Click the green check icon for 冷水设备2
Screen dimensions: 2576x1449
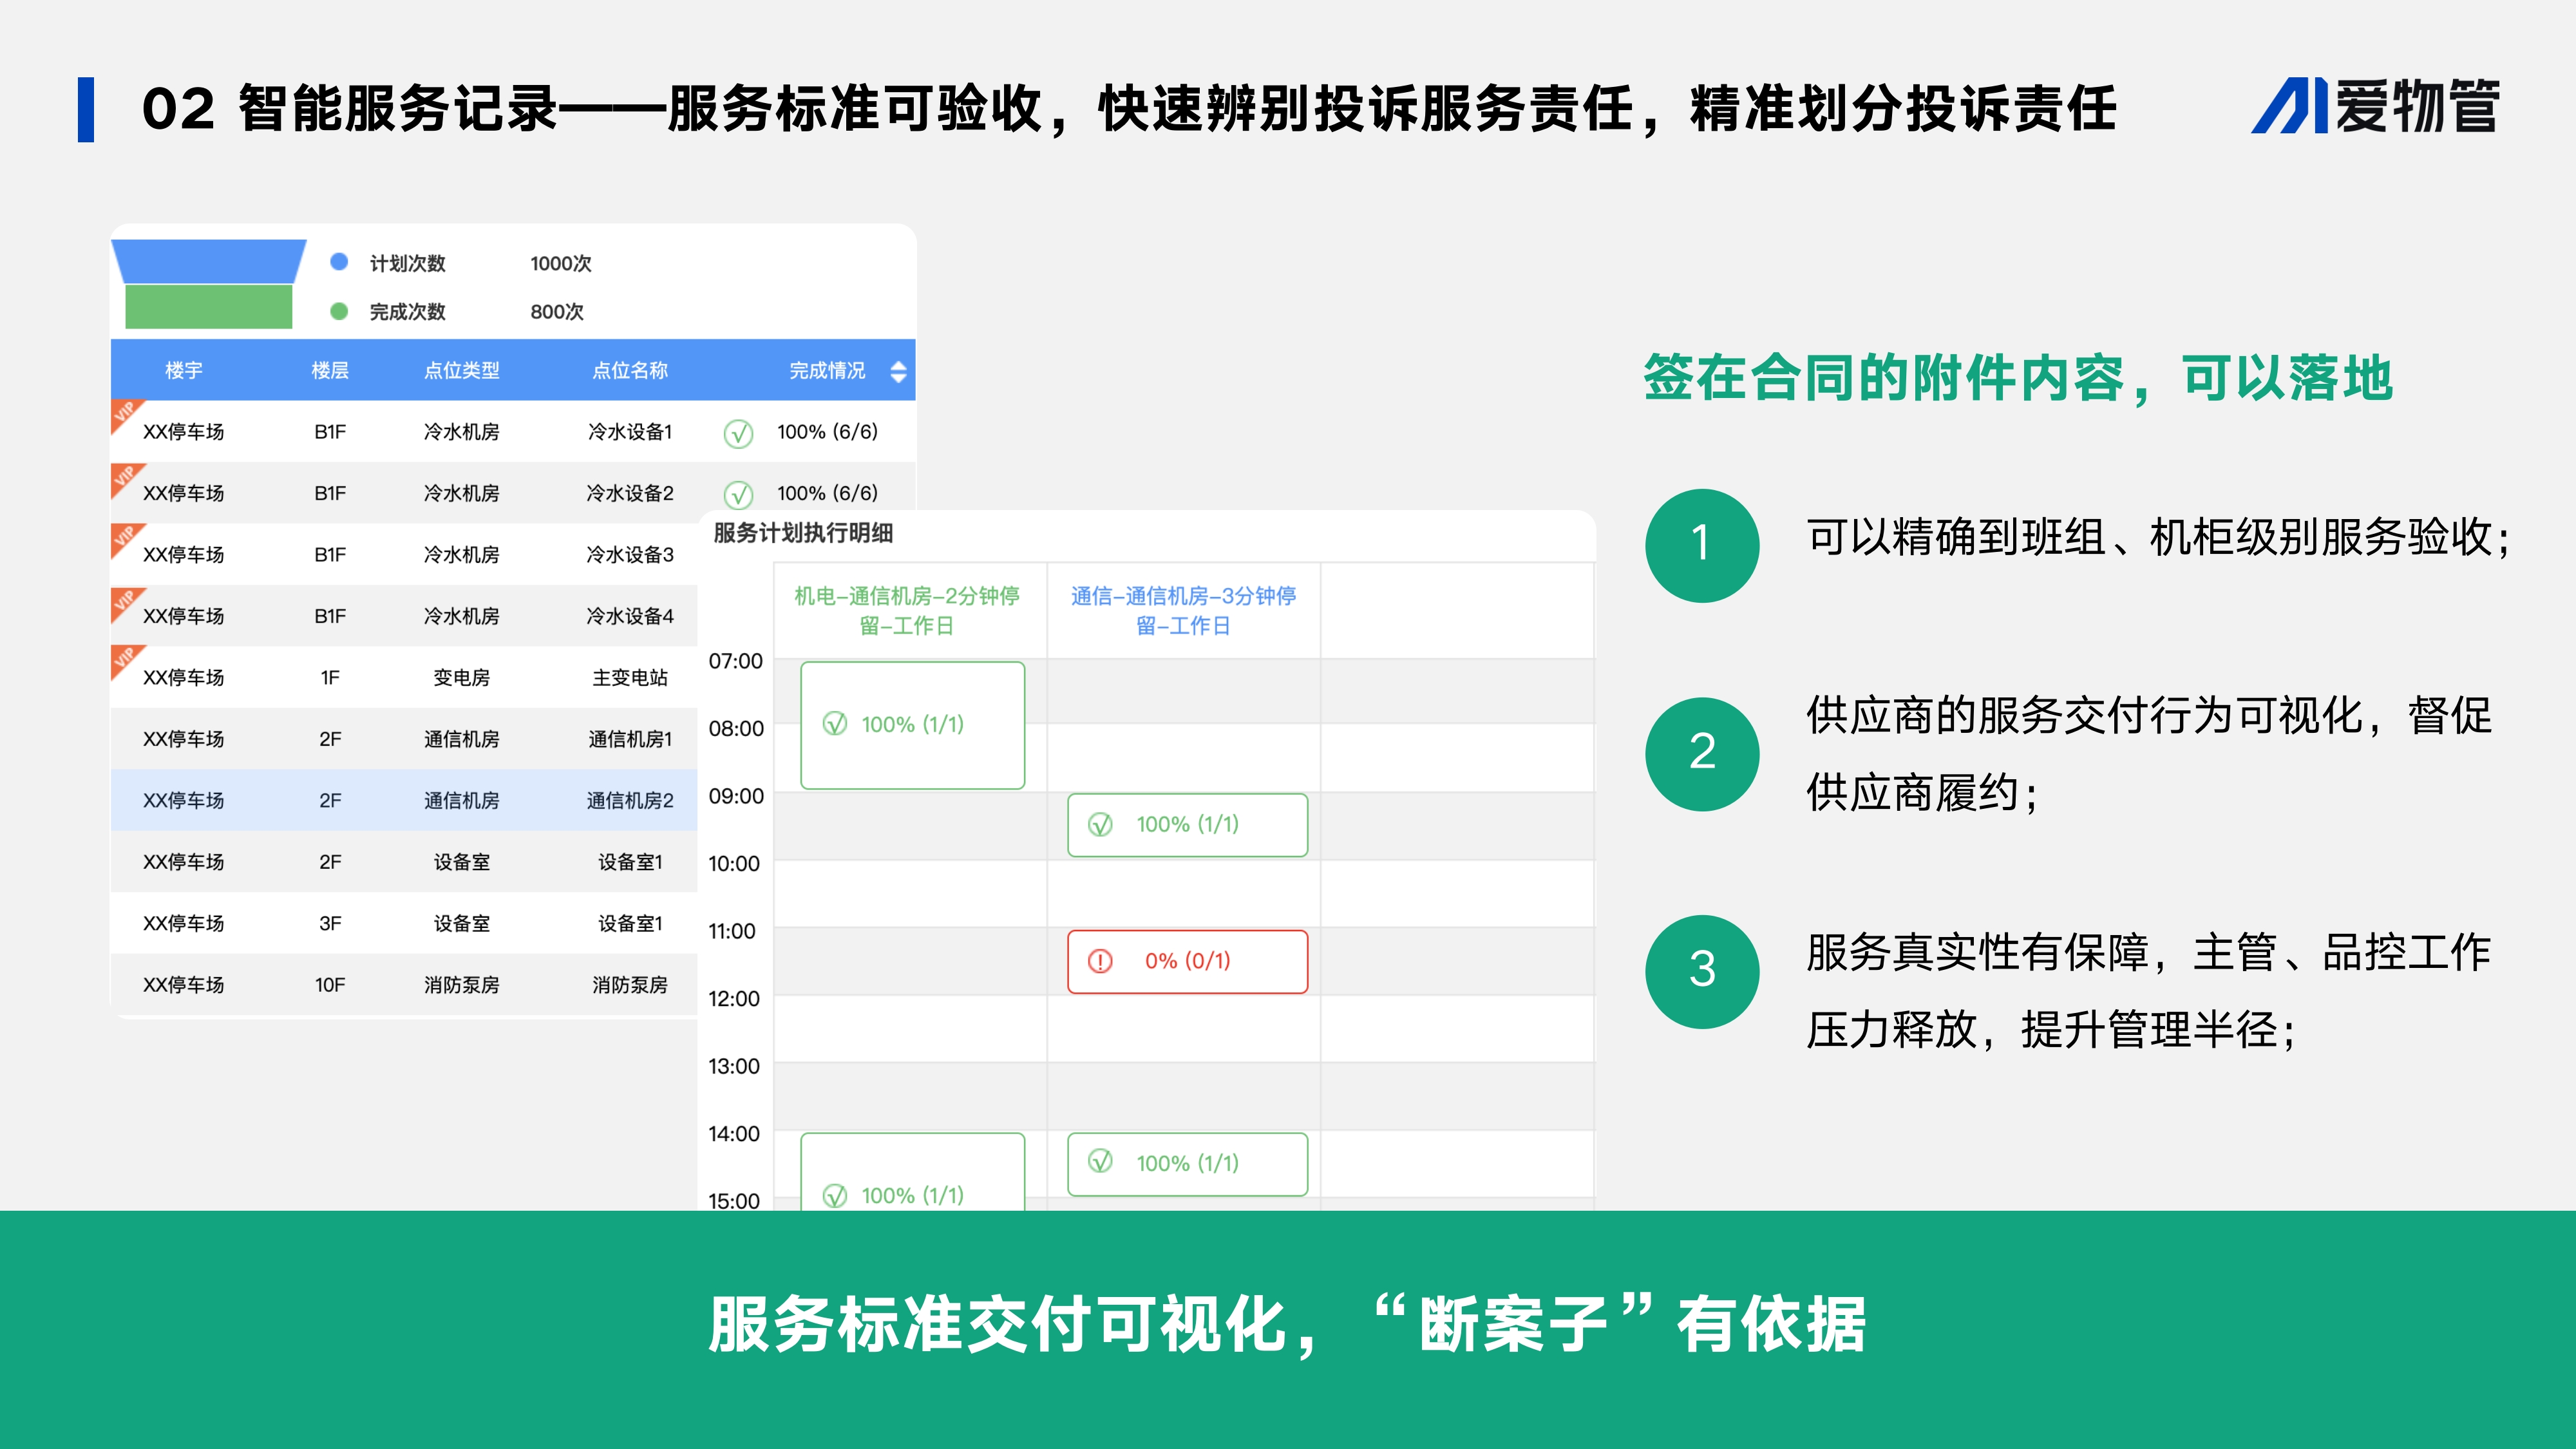coord(738,494)
